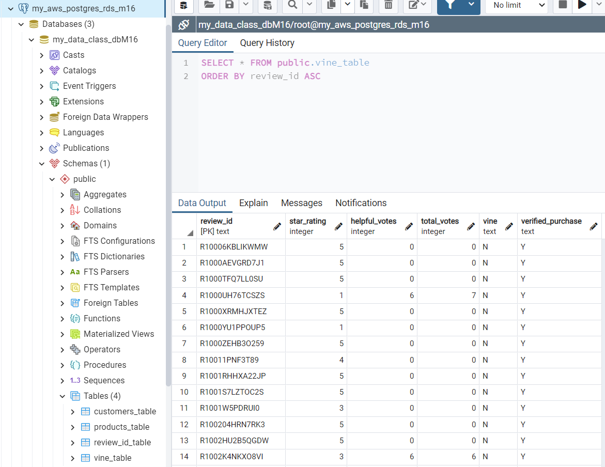
Task: Click the Save File icon in toolbar
Action: pos(229,5)
